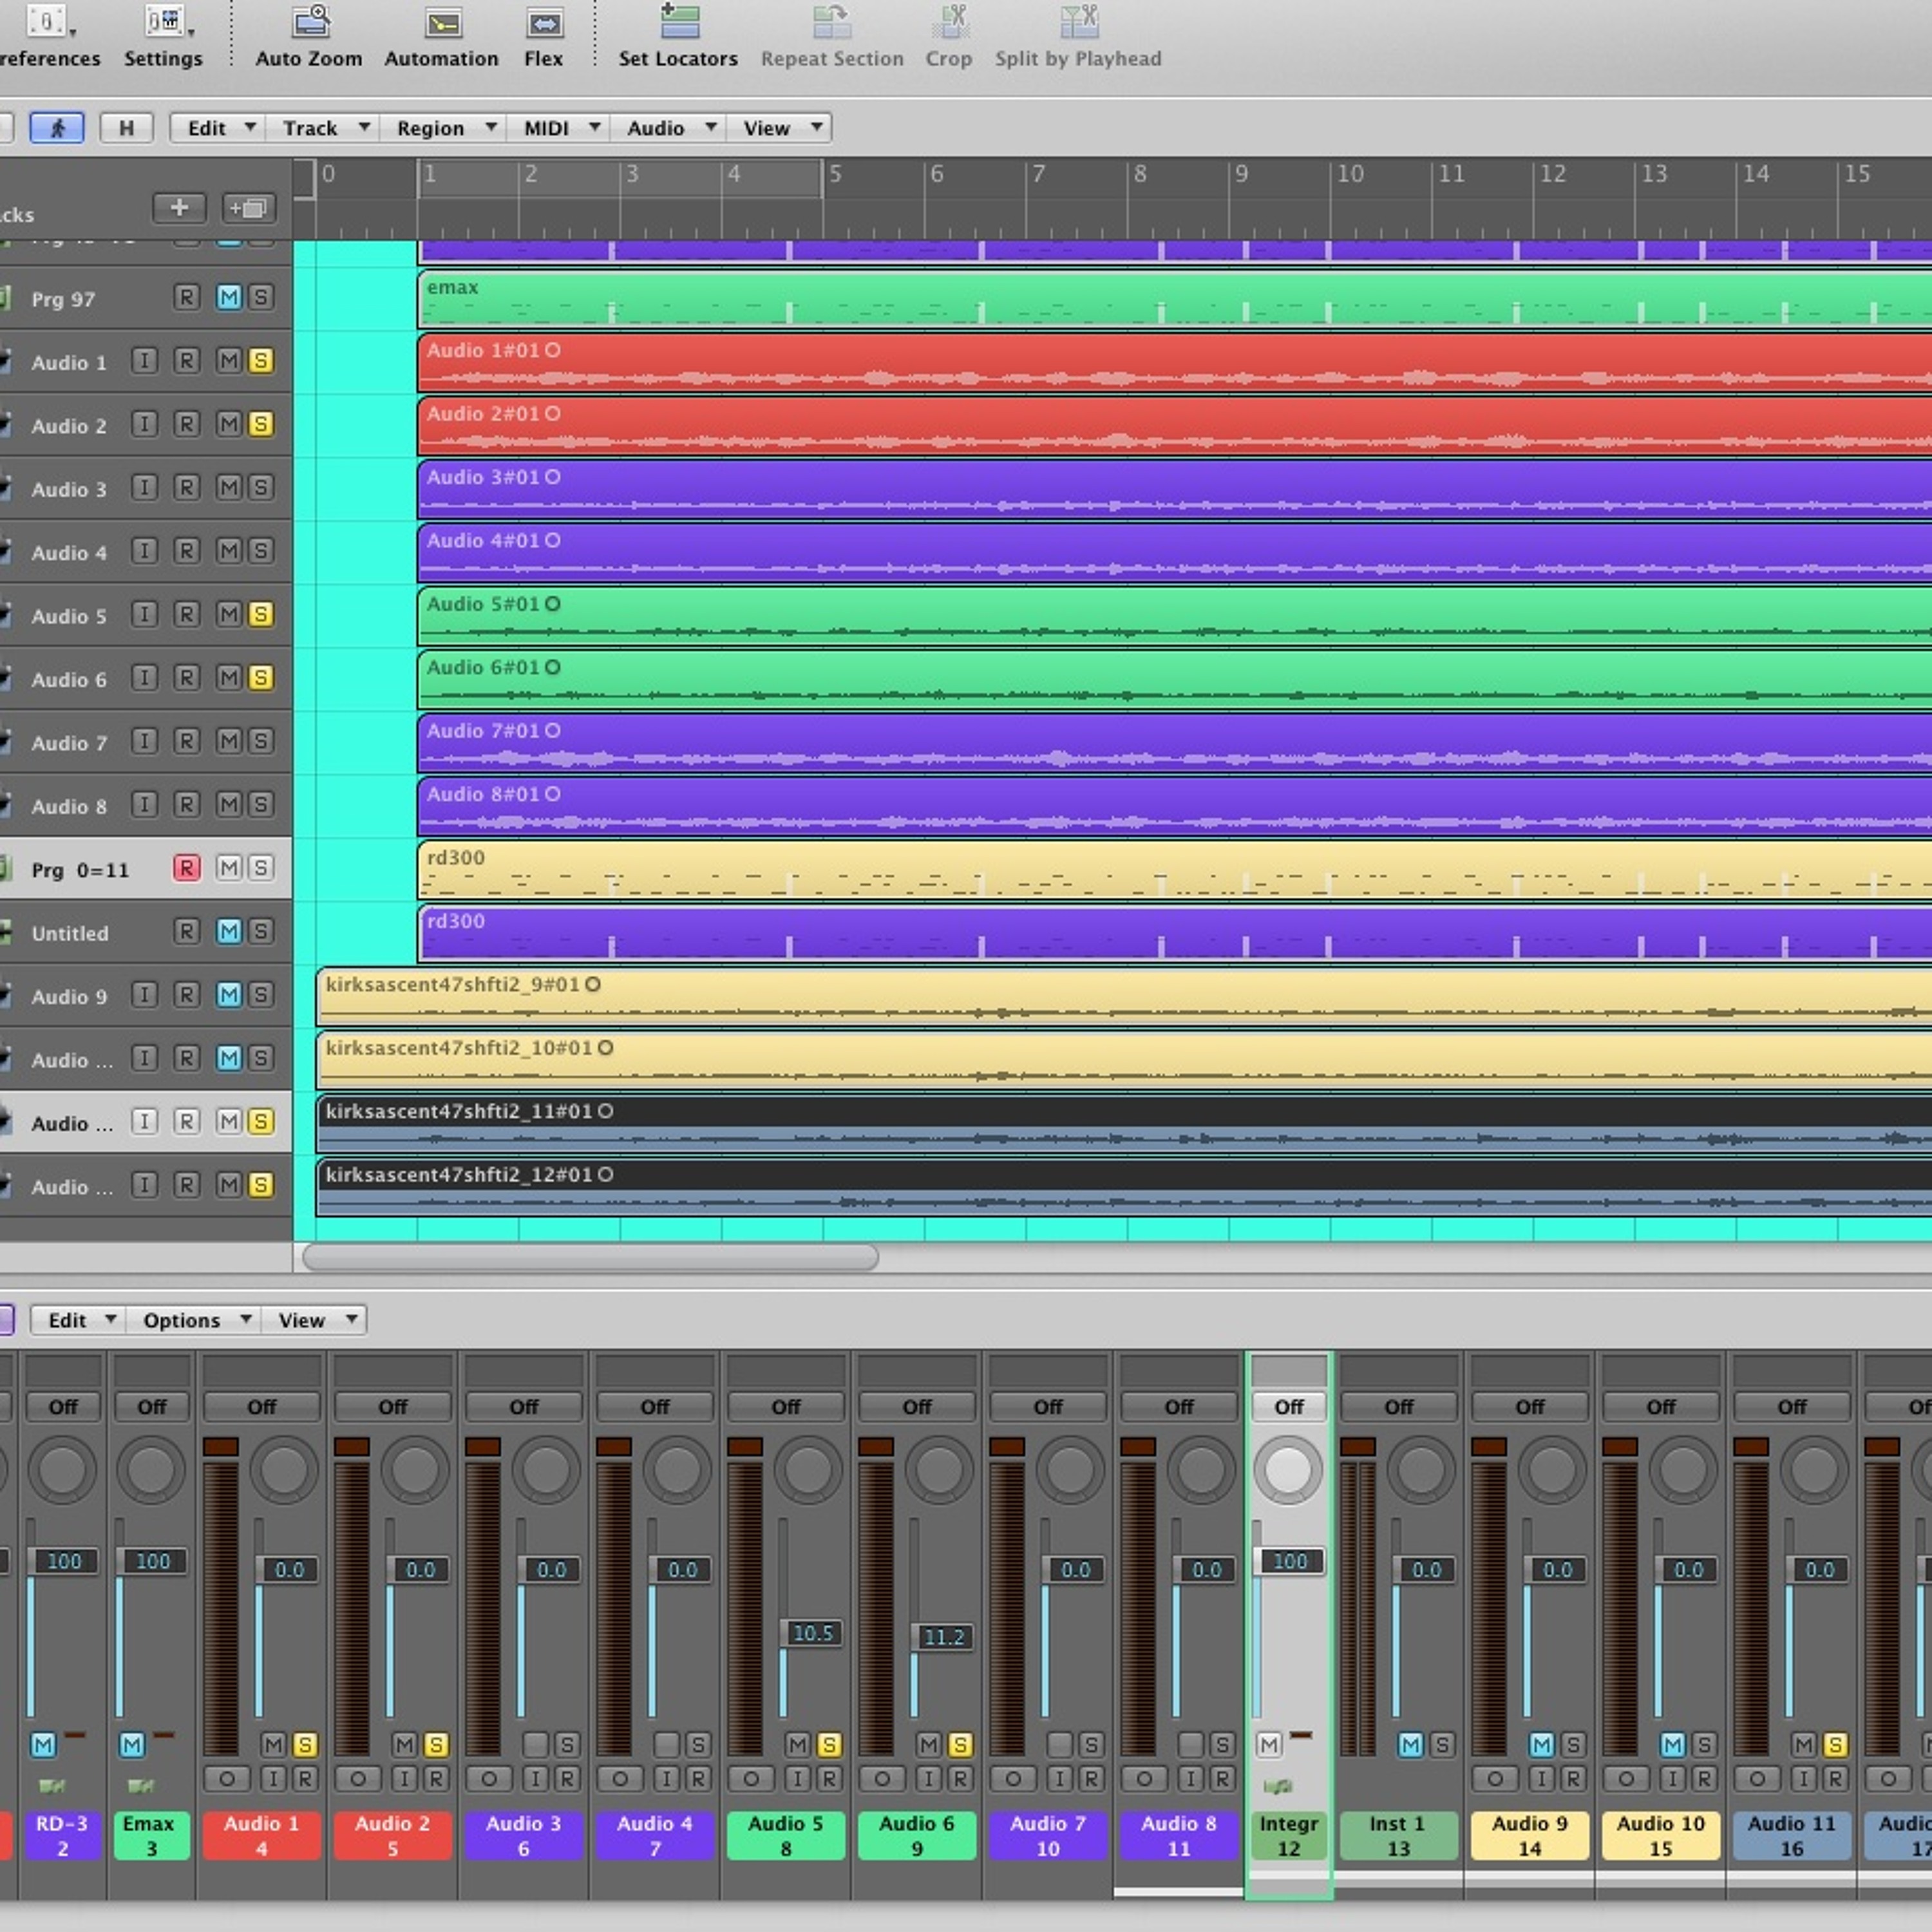Unmute the Prg 97 track
This screenshot has height=1932, width=1932.
[229, 297]
